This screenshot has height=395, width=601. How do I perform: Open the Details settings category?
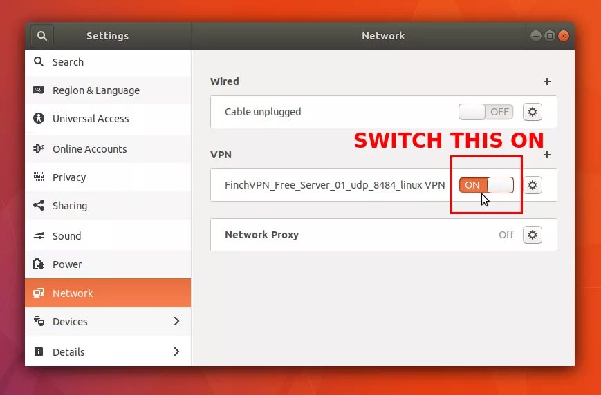[x=108, y=351]
